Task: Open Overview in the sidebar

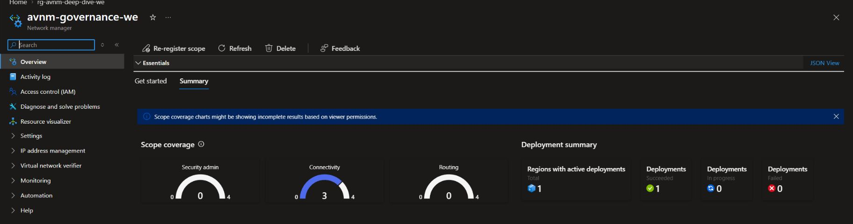Action: pos(62,62)
